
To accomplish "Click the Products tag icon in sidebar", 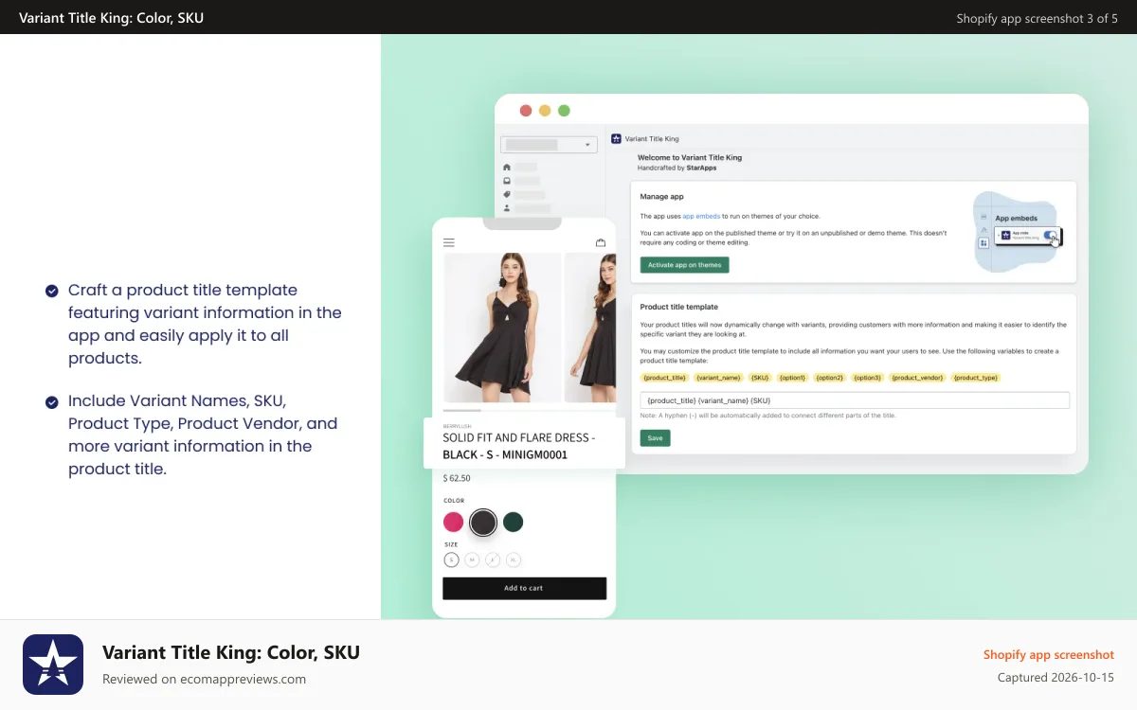I will pyautogui.click(x=507, y=194).
